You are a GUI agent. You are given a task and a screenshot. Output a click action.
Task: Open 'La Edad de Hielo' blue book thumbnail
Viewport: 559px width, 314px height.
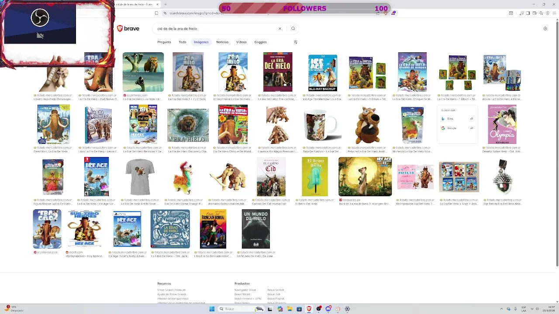click(x=170, y=229)
